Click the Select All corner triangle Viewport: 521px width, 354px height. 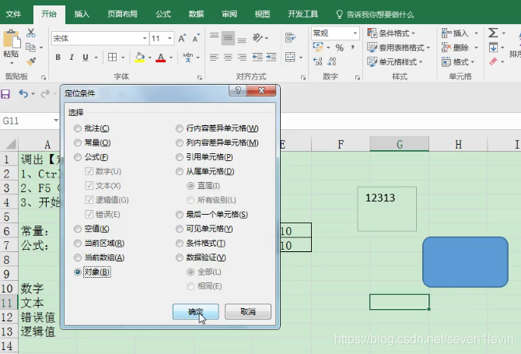click(10, 144)
